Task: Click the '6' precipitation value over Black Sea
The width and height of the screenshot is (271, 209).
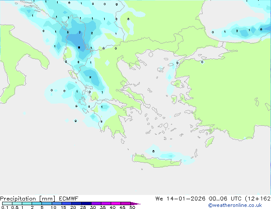Action: tap(261, 29)
